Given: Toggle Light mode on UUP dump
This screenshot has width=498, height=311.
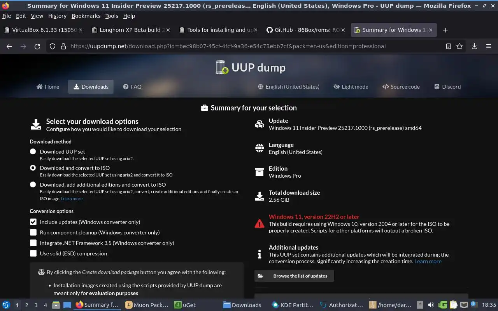Looking at the screenshot, I should (x=351, y=87).
